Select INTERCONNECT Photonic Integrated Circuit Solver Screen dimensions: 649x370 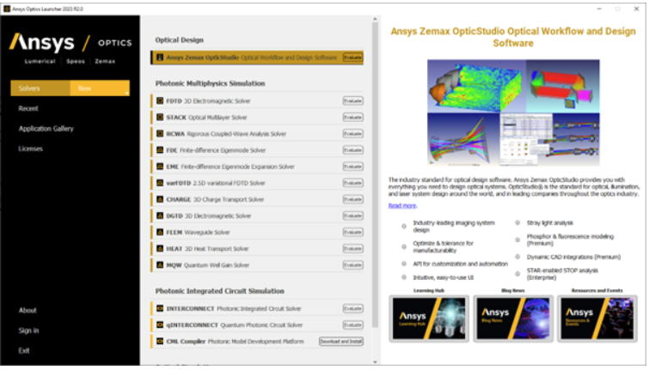click(257, 308)
